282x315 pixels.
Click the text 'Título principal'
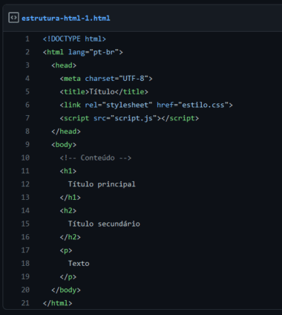point(102,184)
